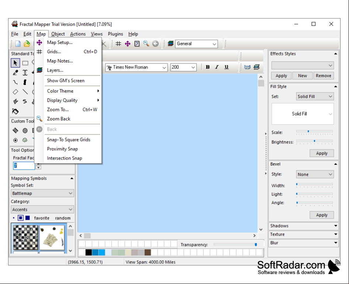Screen dimensions: 349x284
Task: Choose the black diamond custom tool
Action: [x=15, y=130]
